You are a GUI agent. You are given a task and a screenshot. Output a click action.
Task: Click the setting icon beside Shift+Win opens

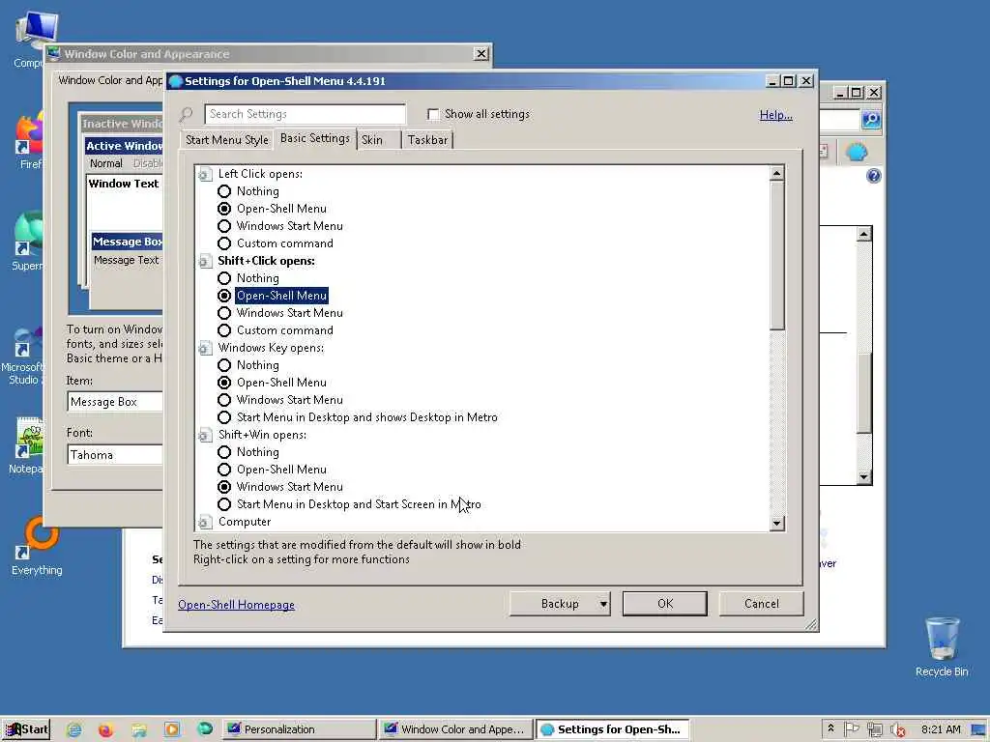pyautogui.click(x=205, y=436)
